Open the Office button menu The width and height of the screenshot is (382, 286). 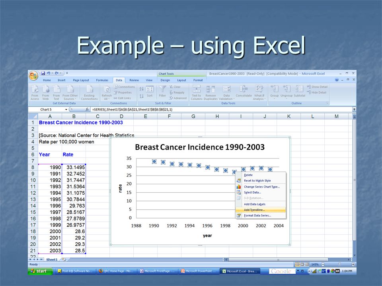33,75
